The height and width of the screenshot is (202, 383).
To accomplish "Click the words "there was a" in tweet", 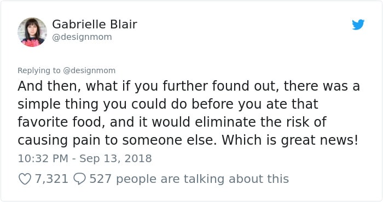I will [x=322, y=86].
